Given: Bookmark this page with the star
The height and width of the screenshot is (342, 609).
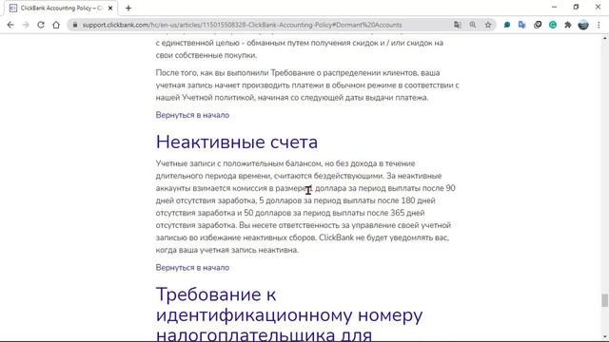Looking at the screenshot, I should 488,25.
